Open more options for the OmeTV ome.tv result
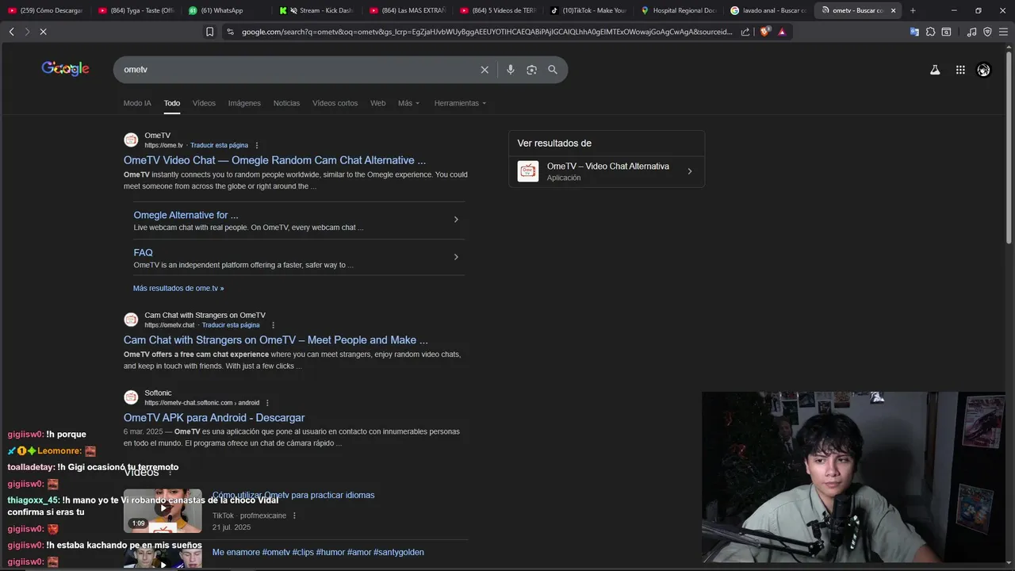Image resolution: width=1015 pixels, height=571 pixels. coord(257,145)
